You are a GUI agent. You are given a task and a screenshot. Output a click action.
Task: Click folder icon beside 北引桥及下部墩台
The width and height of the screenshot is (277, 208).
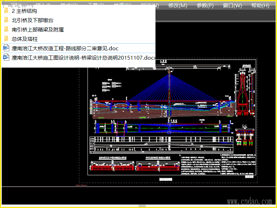(x=6, y=20)
